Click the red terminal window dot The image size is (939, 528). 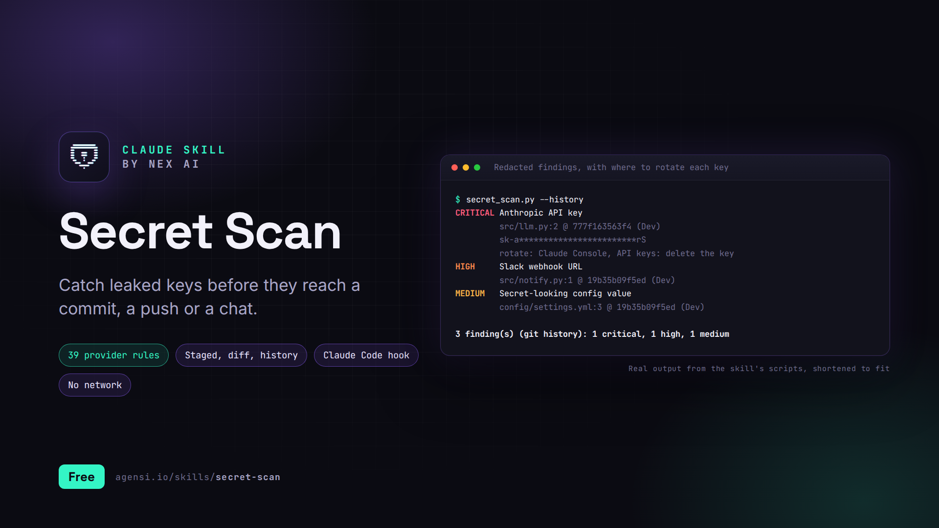tap(454, 168)
